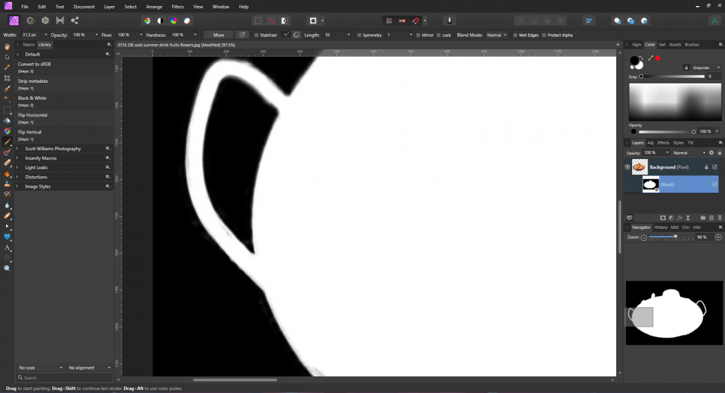Switch to the Liquify Persona
Image resolution: width=725 pixels, height=393 pixels.
click(x=30, y=20)
